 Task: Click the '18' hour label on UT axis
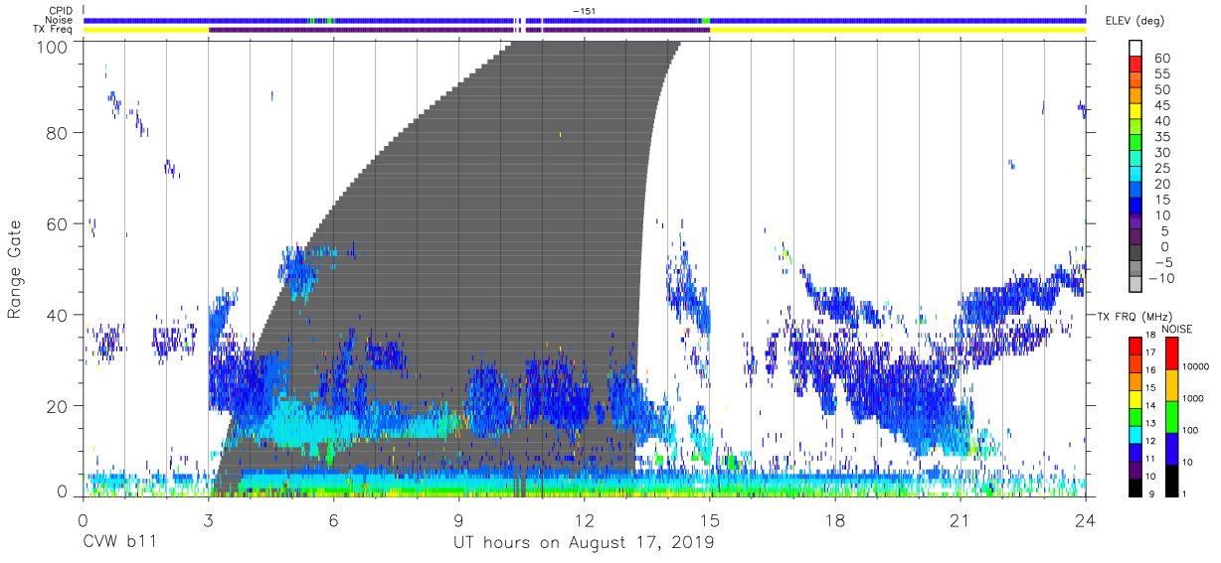pos(835,520)
